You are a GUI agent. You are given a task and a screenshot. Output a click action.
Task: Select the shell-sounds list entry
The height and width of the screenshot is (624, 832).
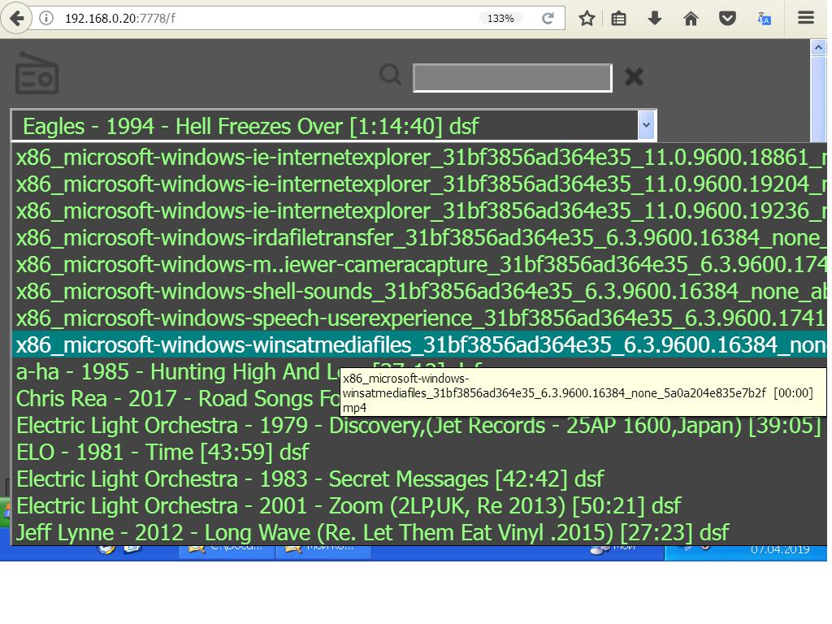coord(419,292)
